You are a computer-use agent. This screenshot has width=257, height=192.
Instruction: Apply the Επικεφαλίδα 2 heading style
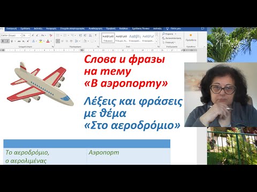click(148, 38)
